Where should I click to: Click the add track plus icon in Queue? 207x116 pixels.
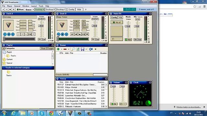pyautogui.click(x=58, y=49)
